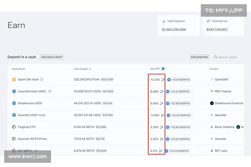Viewport: 251px width, 167px height.
Task: Click the $19.7M supply value badge
Action: 100,139
